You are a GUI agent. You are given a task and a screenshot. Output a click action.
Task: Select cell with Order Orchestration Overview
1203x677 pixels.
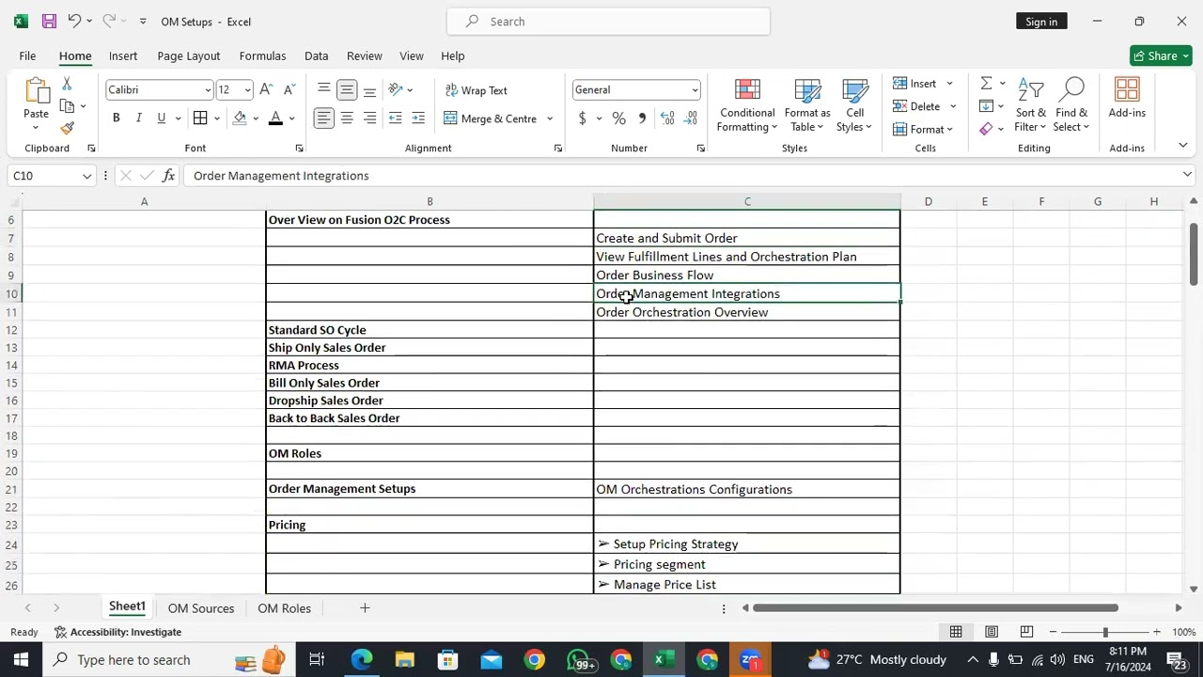(747, 312)
